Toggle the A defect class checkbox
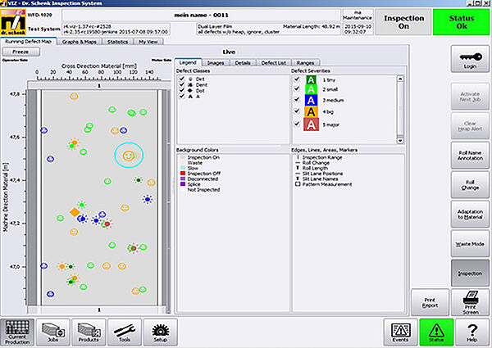This screenshot has height=348, width=492. coord(181,97)
